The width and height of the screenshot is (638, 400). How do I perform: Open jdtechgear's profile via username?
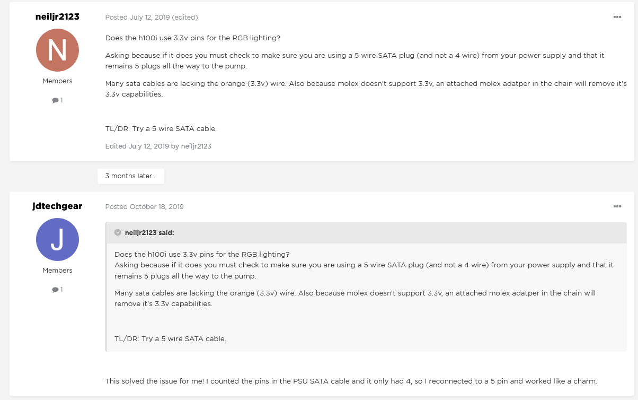[57, 206]
